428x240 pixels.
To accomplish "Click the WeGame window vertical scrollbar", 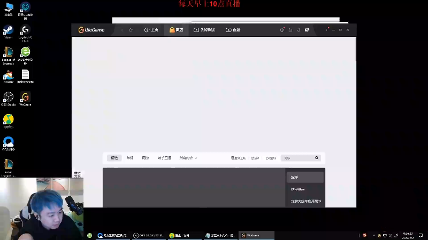I will click(x=355, y=49).
